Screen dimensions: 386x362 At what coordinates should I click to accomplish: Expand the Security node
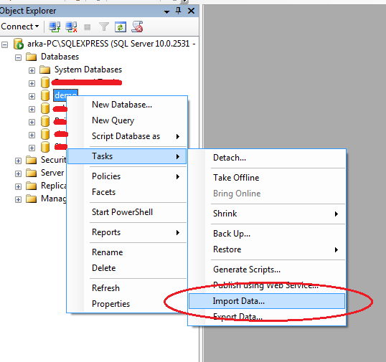point(18,161)
